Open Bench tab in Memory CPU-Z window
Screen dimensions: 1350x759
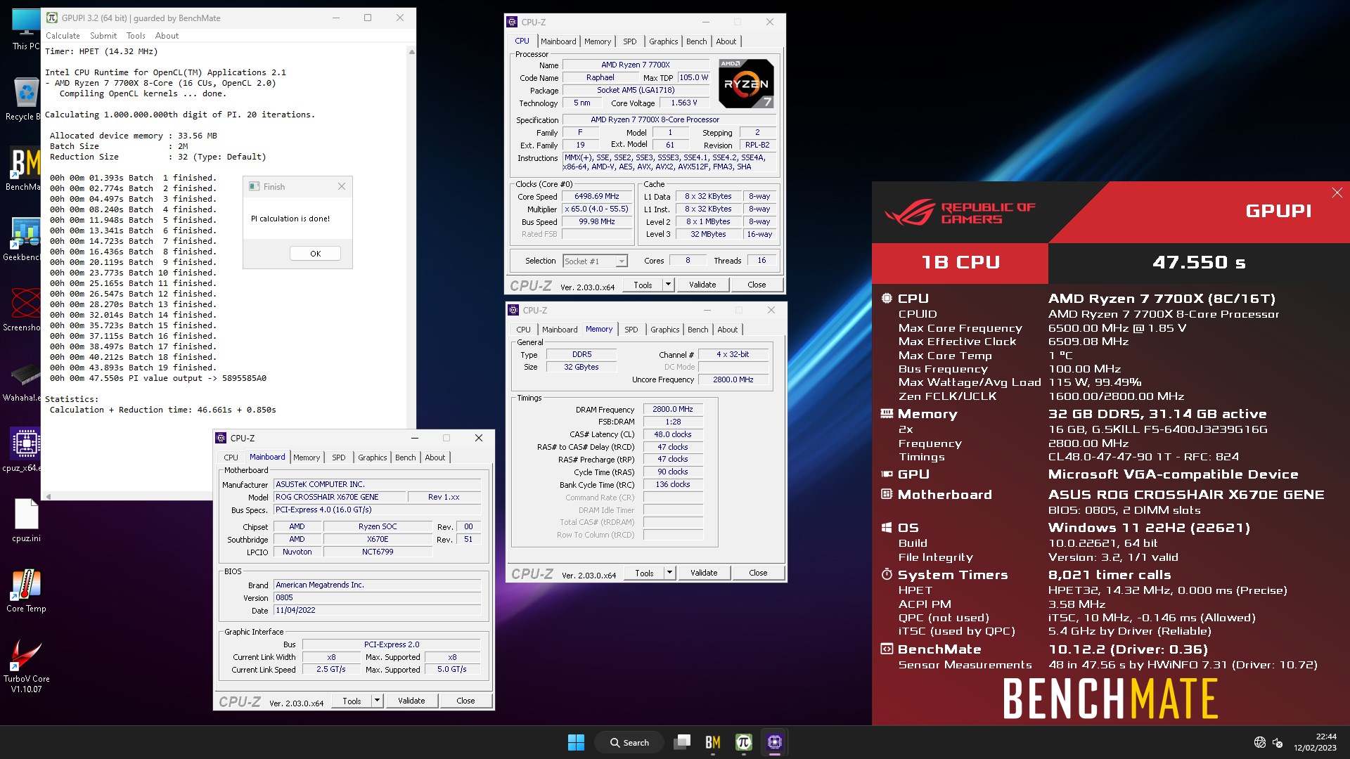(x=697, y=330)
